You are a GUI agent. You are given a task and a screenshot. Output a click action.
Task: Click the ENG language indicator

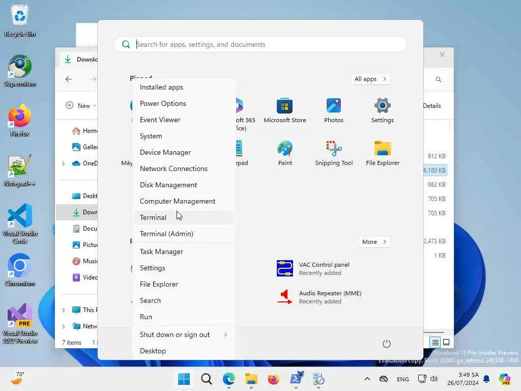403,379
